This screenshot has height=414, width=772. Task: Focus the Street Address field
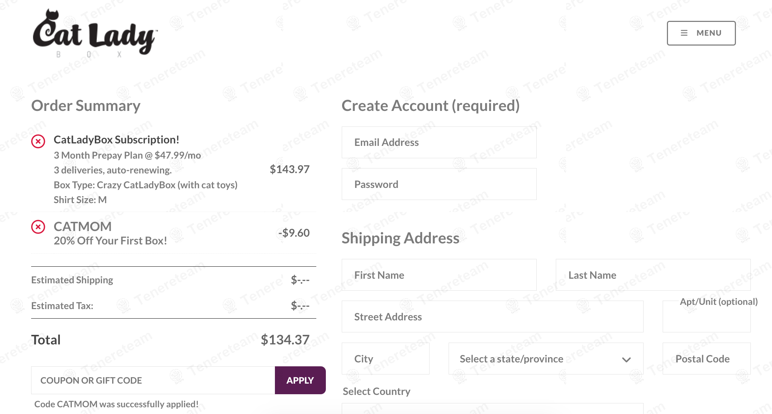point(492,317)
